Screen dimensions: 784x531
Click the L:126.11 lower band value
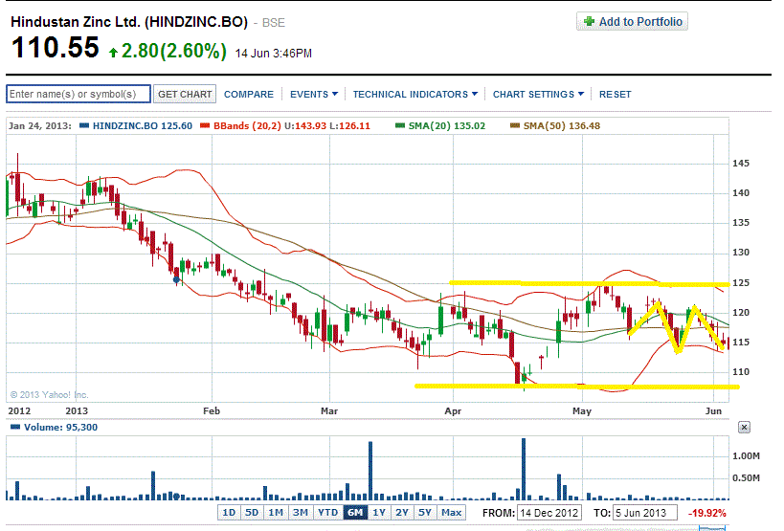(x=349, y=126)
